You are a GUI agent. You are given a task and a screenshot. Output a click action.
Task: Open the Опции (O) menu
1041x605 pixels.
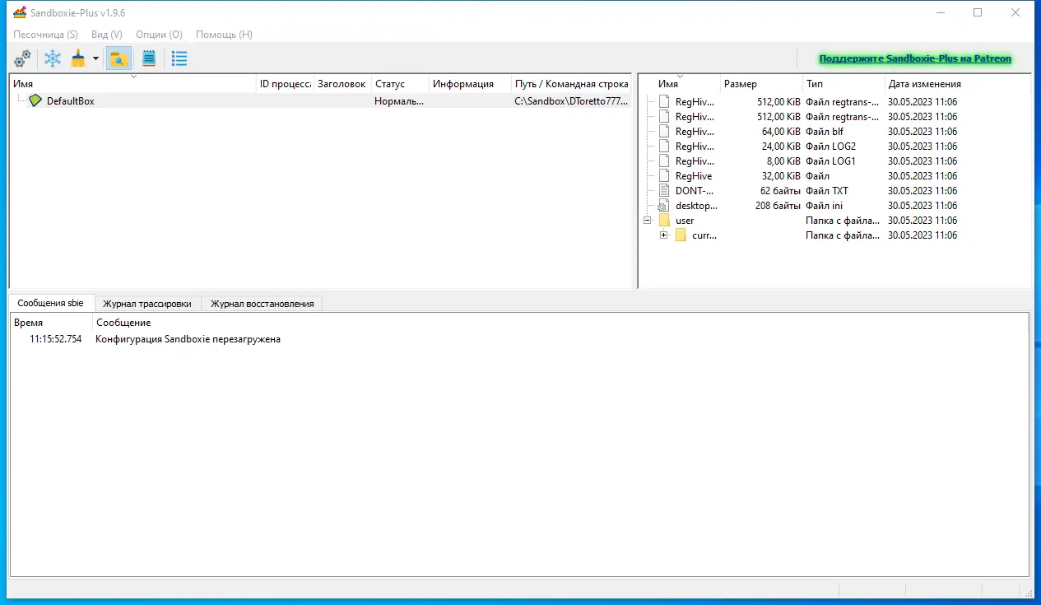(x=159, y=35)
